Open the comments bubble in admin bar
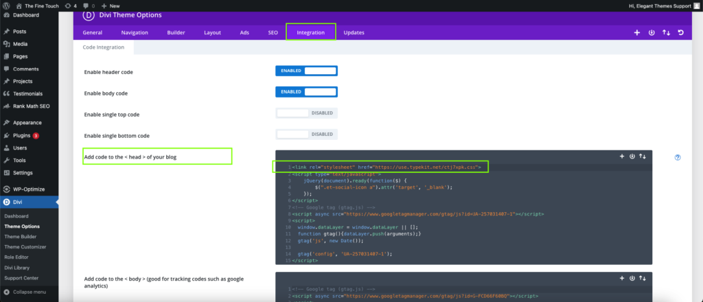This screenshot has width=703, height=302. [89, 5]
